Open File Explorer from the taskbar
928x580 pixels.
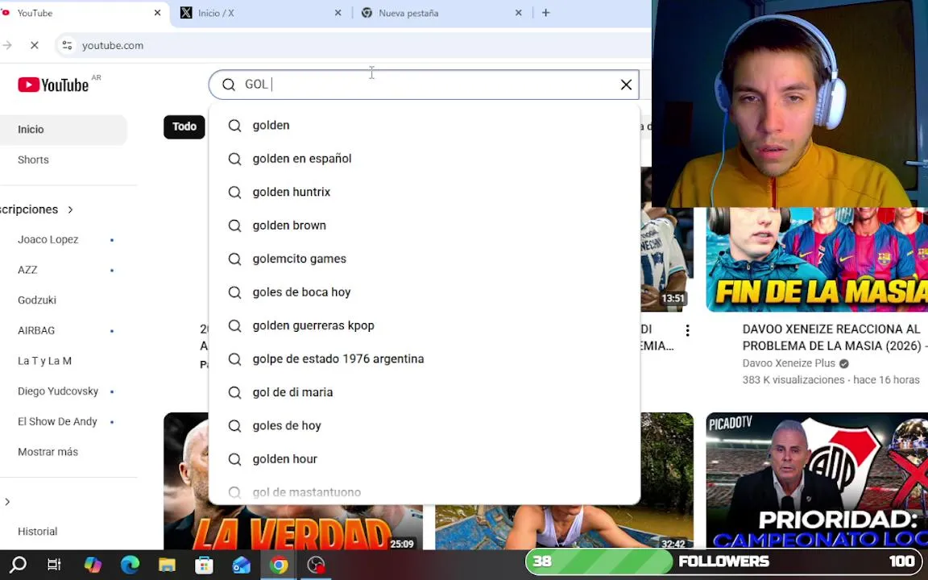pyautogui.click(x=167, y=565)
